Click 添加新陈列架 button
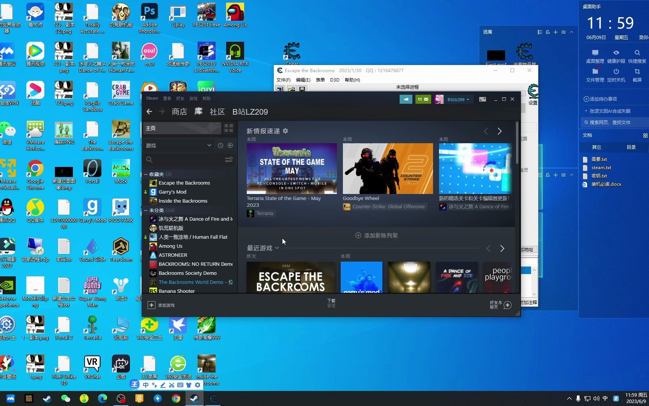 coord(376,235)
